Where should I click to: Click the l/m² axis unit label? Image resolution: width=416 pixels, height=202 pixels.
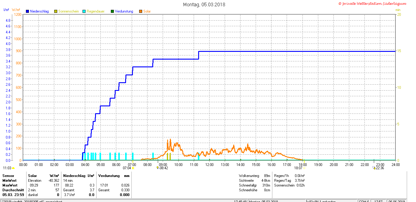pos(6,10)
